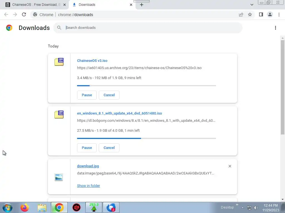Show hidden system tray icons
285x213 pixels.
tap(242, 208)
